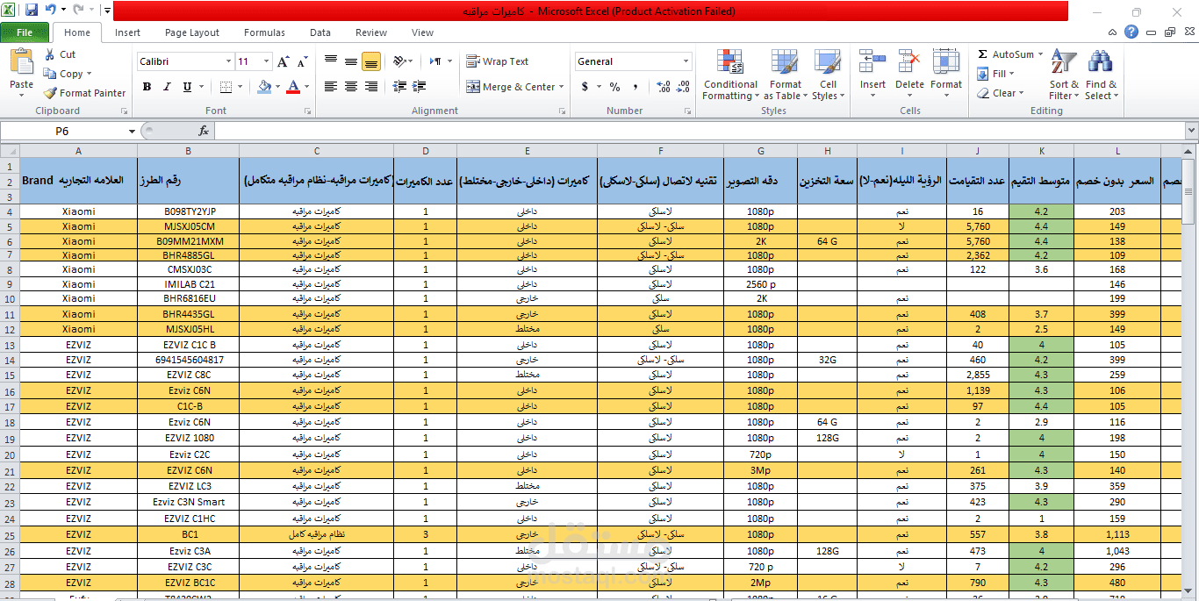This screenshot has height=601, width=1199.
Task: Open Find & Select binoculars
Action: [x=1101, y=75]
